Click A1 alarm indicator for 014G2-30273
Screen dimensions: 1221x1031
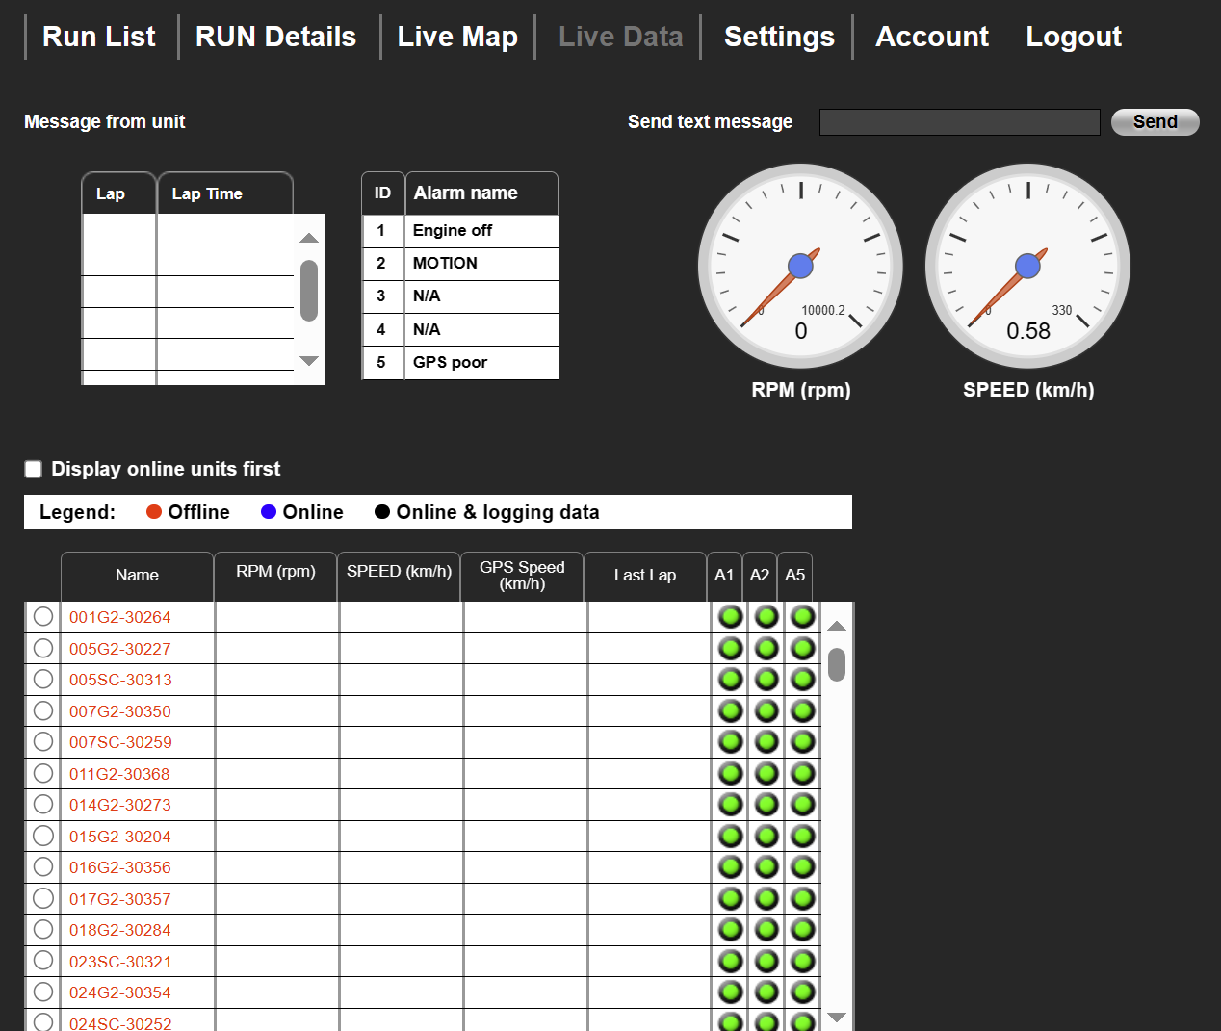pos(731,805)
